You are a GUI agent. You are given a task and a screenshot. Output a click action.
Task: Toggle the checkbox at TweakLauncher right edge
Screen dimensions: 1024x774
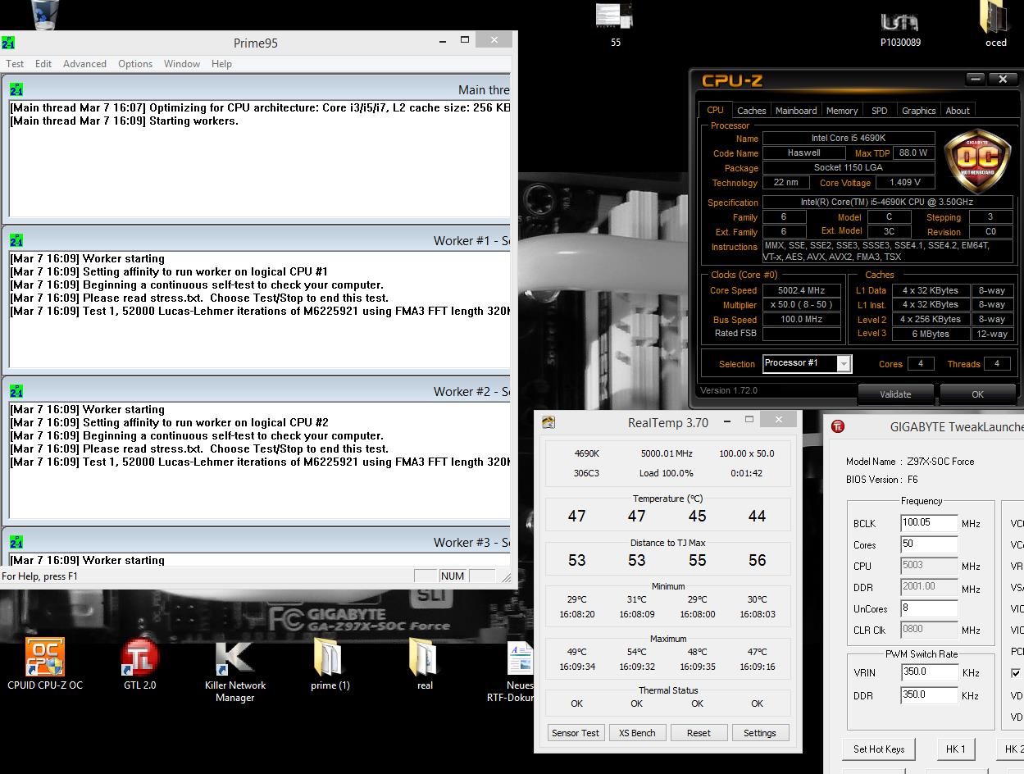[x=1016, y=673]
